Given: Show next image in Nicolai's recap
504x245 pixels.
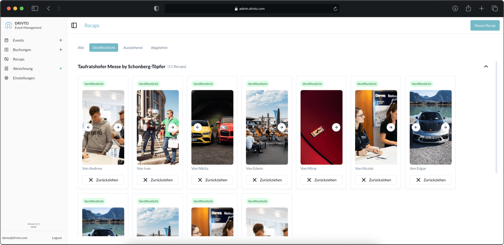Looking at the screenshot, I should 391,127.
